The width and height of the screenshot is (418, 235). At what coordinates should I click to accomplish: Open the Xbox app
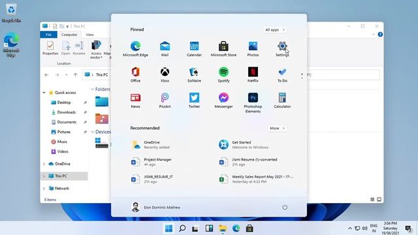pyautogui.click(x=165, y=74)
